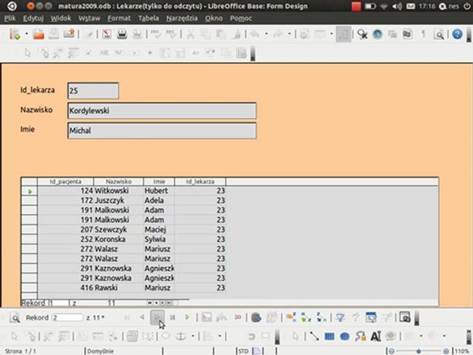Go to Next Record arrow
Image resolution: width=473 pixels, height=355 pixels.
[157, 317]
